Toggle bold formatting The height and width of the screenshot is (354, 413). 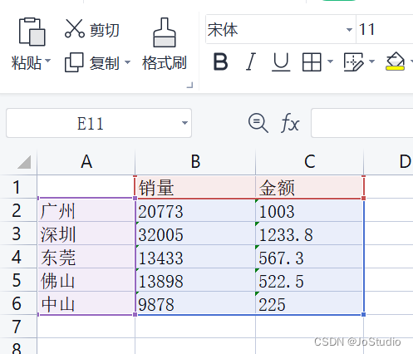point(220,61)
